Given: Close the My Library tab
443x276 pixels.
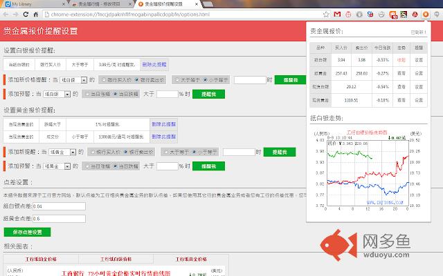Looking at the screenshot, I should point(63,4).
